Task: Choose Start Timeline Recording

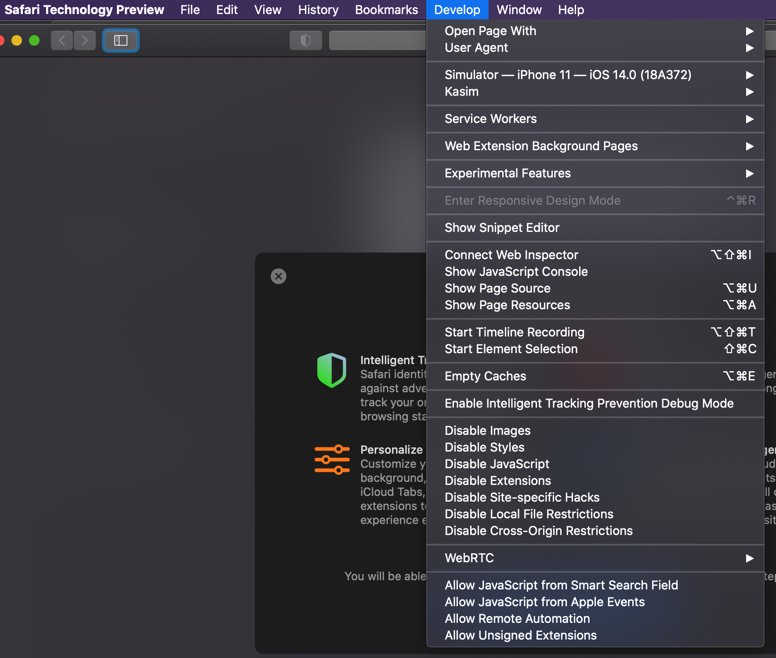Action: tap(595, 332)
